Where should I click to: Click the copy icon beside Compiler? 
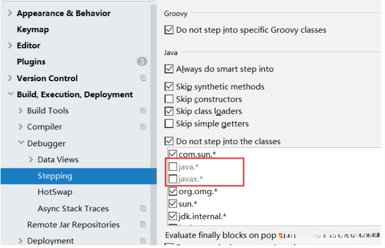click(x=143, y=127)
